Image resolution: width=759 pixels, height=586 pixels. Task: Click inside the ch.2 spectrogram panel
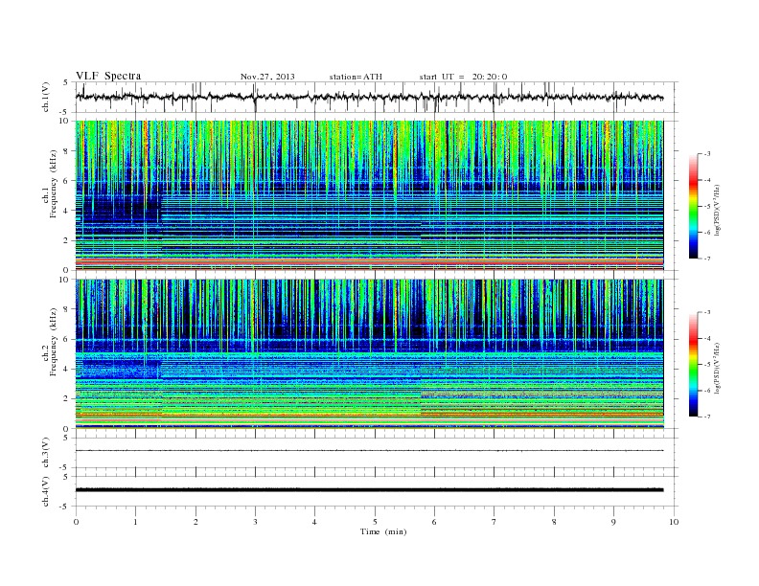369,354
